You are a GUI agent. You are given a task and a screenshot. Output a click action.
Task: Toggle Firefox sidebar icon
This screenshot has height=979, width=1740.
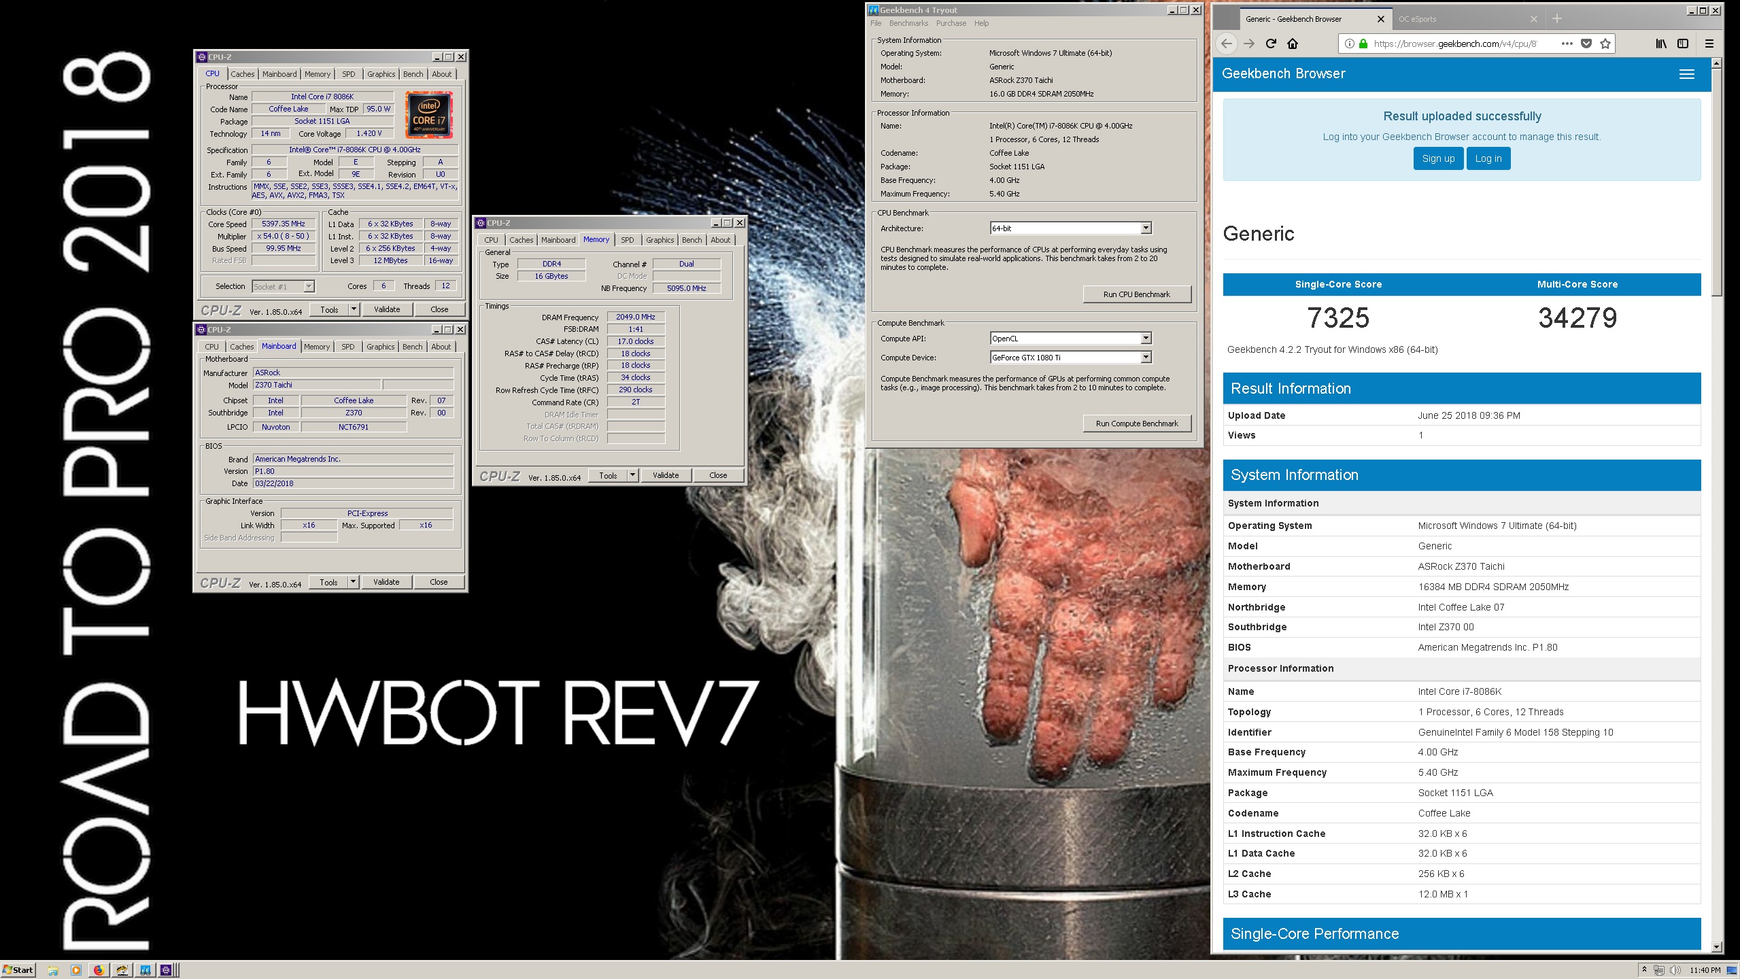1683,44
